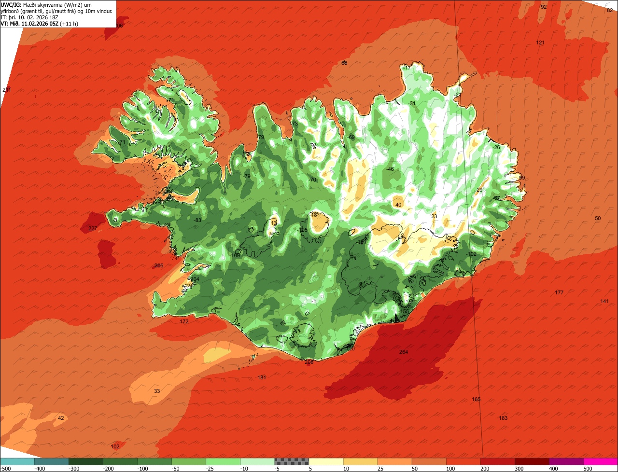Select the dark green -300 to -200 legend swatch
Viewport: 618px width, 472px height.
click(86, 461)
